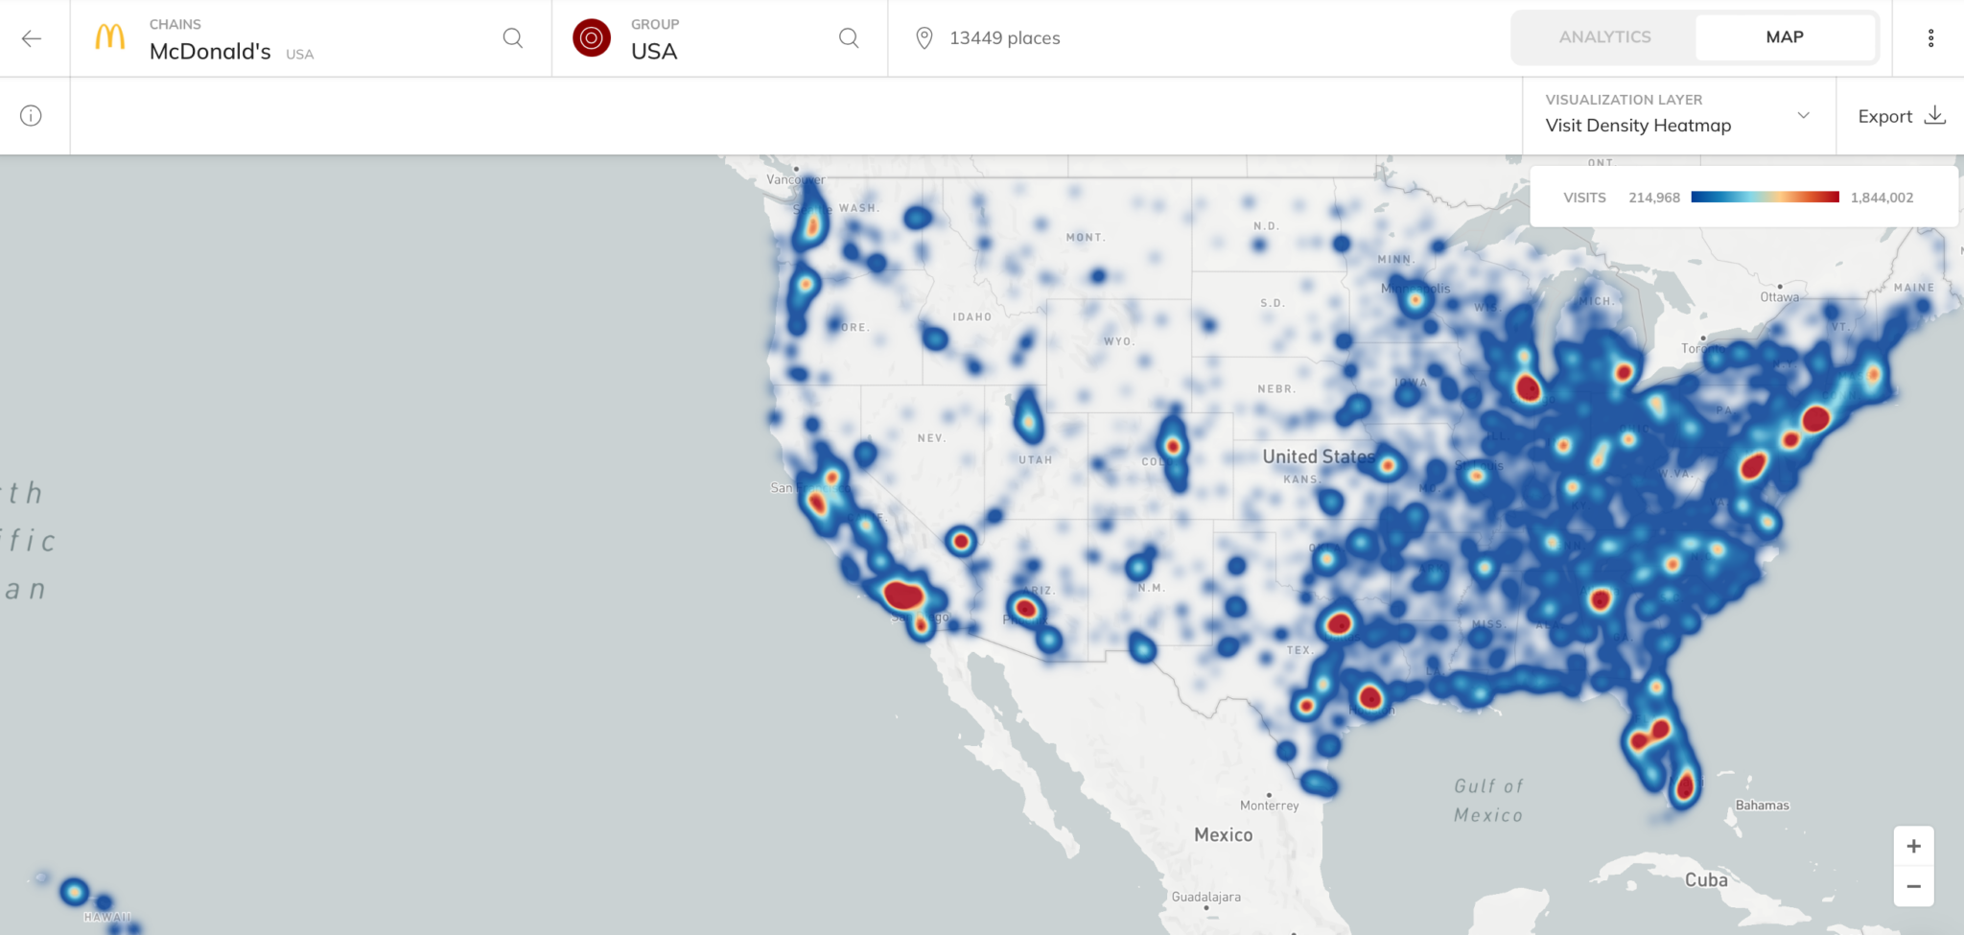Open the group search magnifier
Viewport: 1964px width, 935px height.
click(848, 38)
